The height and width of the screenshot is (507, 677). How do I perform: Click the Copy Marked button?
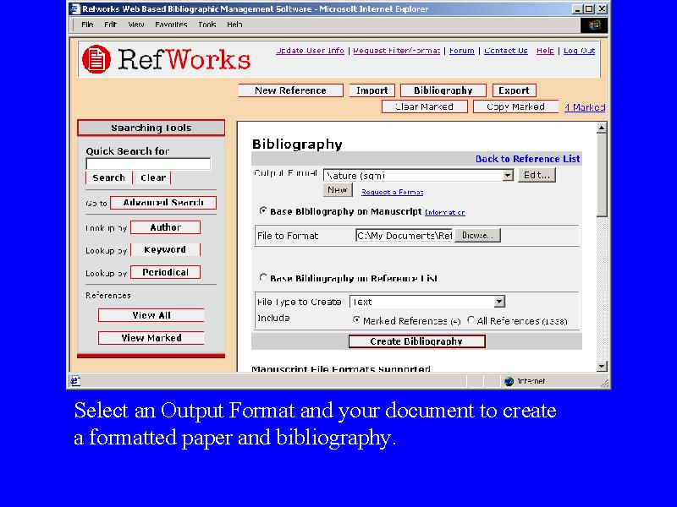tap(515, 106)
